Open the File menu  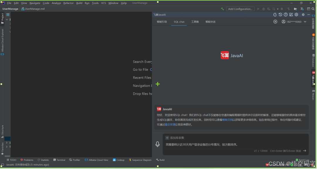9,3
